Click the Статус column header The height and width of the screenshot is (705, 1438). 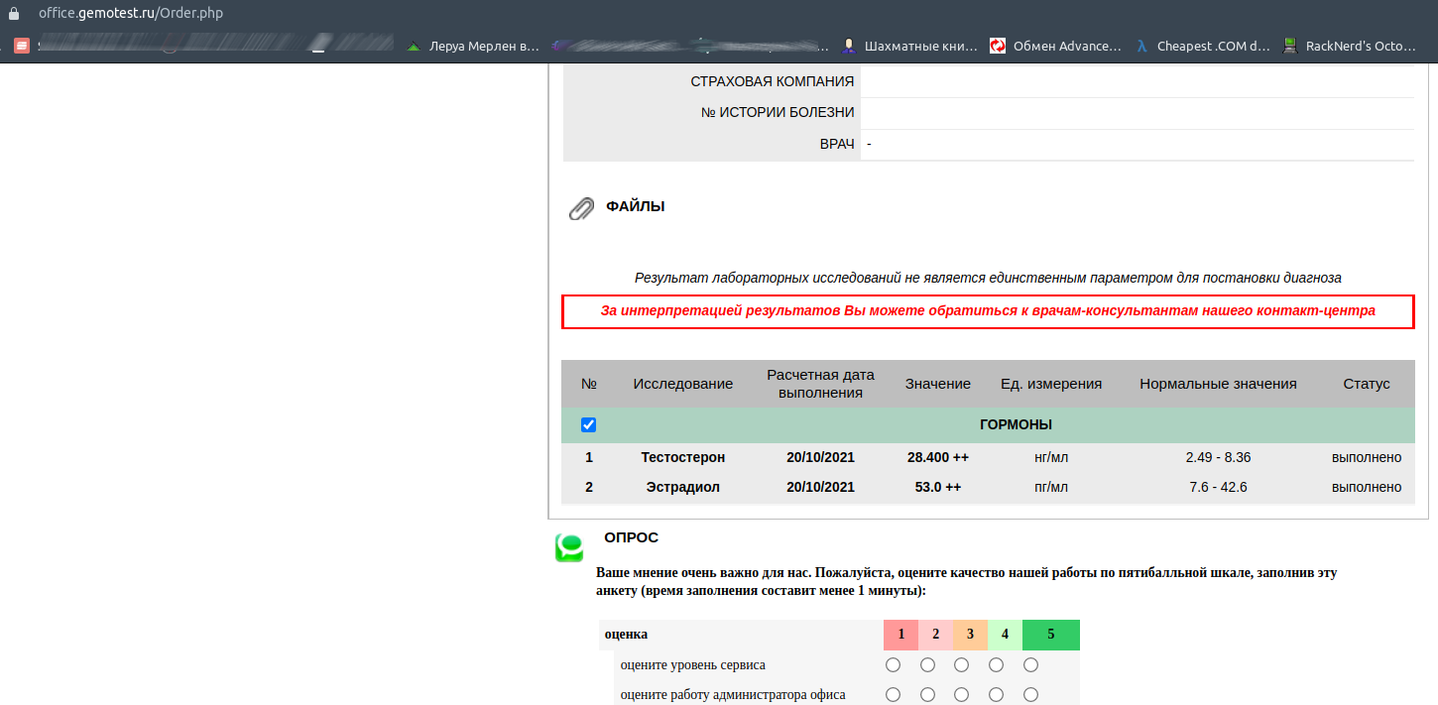[x=1366, y=384]
